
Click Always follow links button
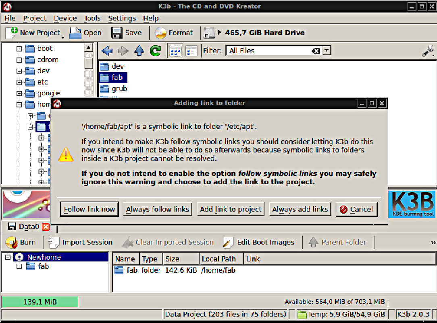[158, 209]
